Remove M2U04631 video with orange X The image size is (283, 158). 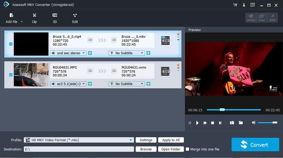pos(178,65)
